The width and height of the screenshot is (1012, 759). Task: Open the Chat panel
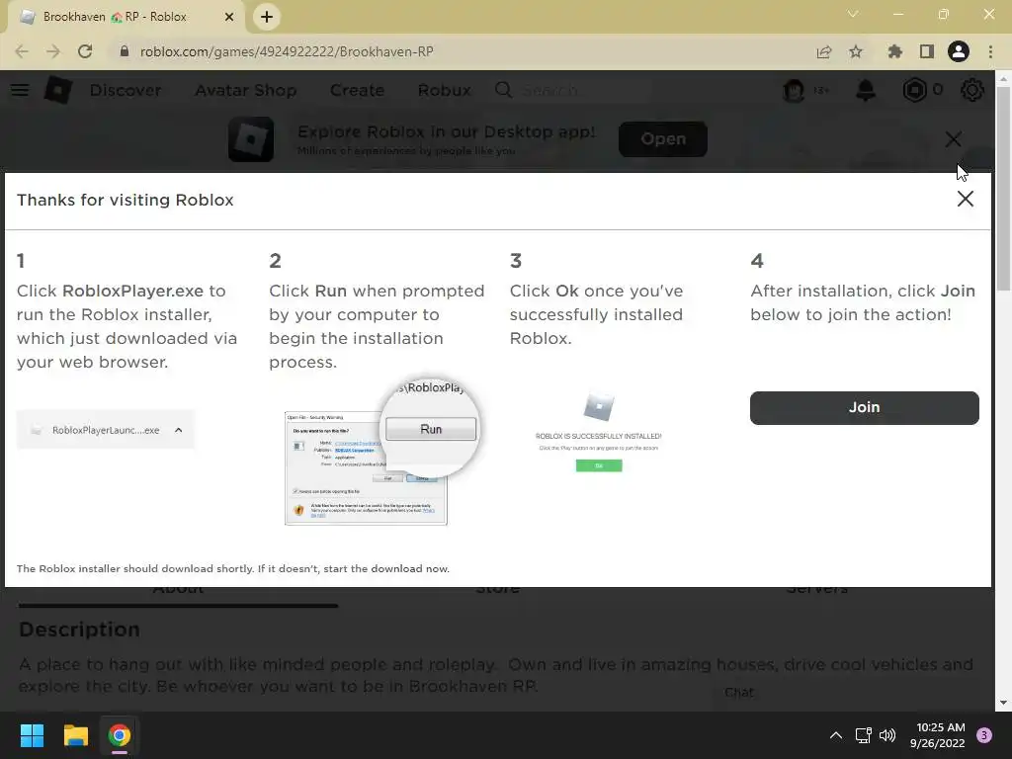[x=738, y=692]
